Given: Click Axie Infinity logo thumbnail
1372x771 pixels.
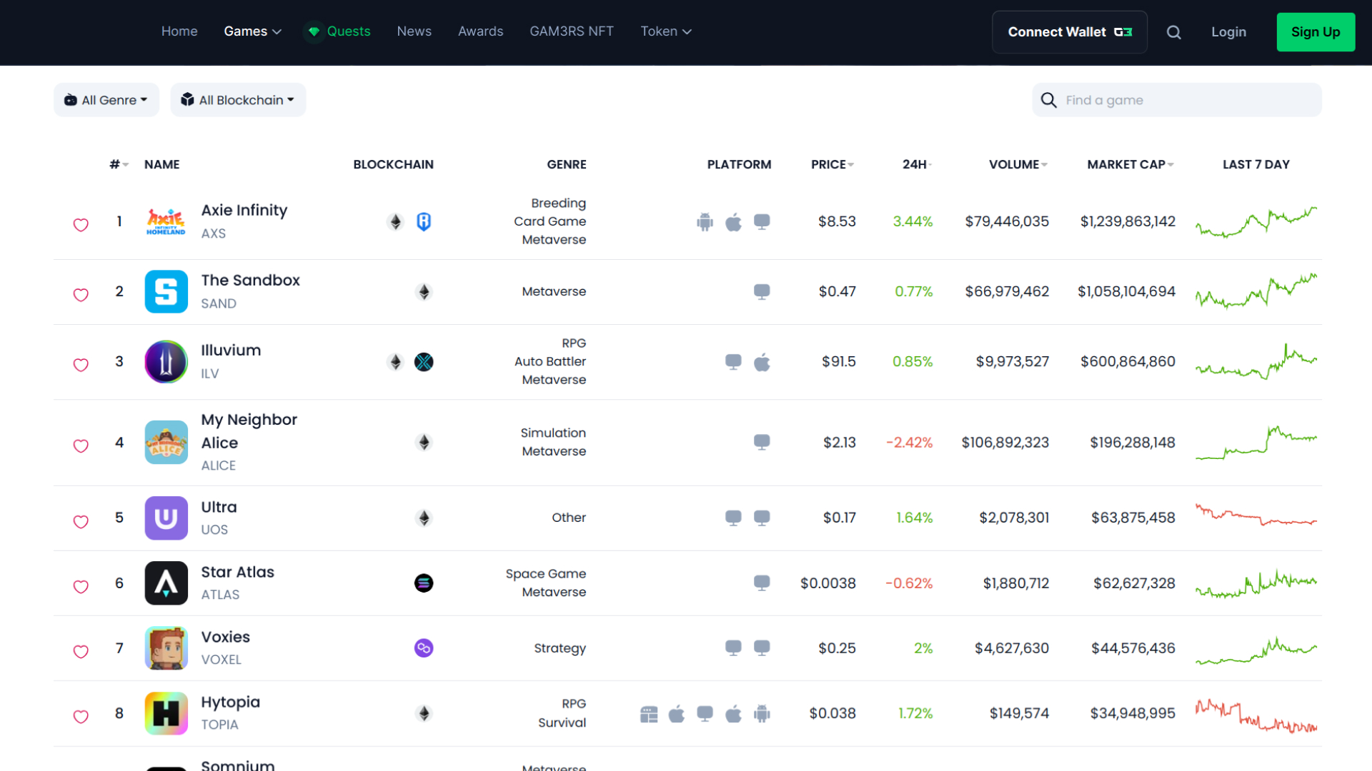Looking at the screenshot, I should (166, 221).
